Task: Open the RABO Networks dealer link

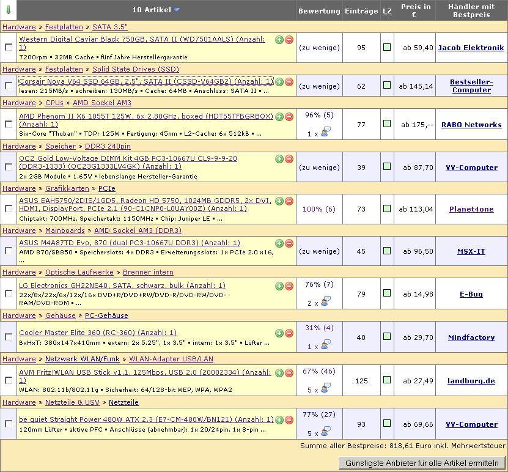Action: point(471,125)
